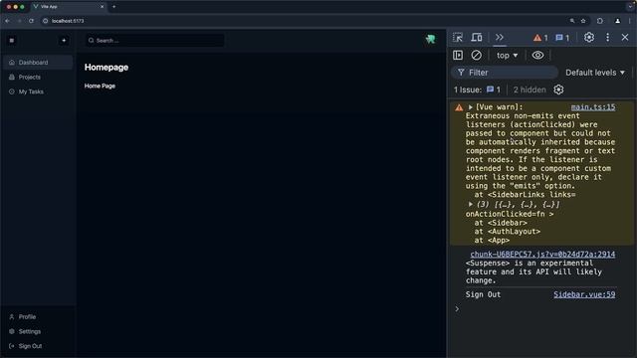Viewport: 637px width, 358px height.
Task: Close the DevTools panel
Action: pos(625,38)
